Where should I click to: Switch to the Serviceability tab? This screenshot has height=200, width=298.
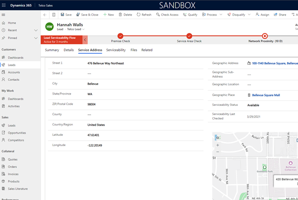point(115,50)
